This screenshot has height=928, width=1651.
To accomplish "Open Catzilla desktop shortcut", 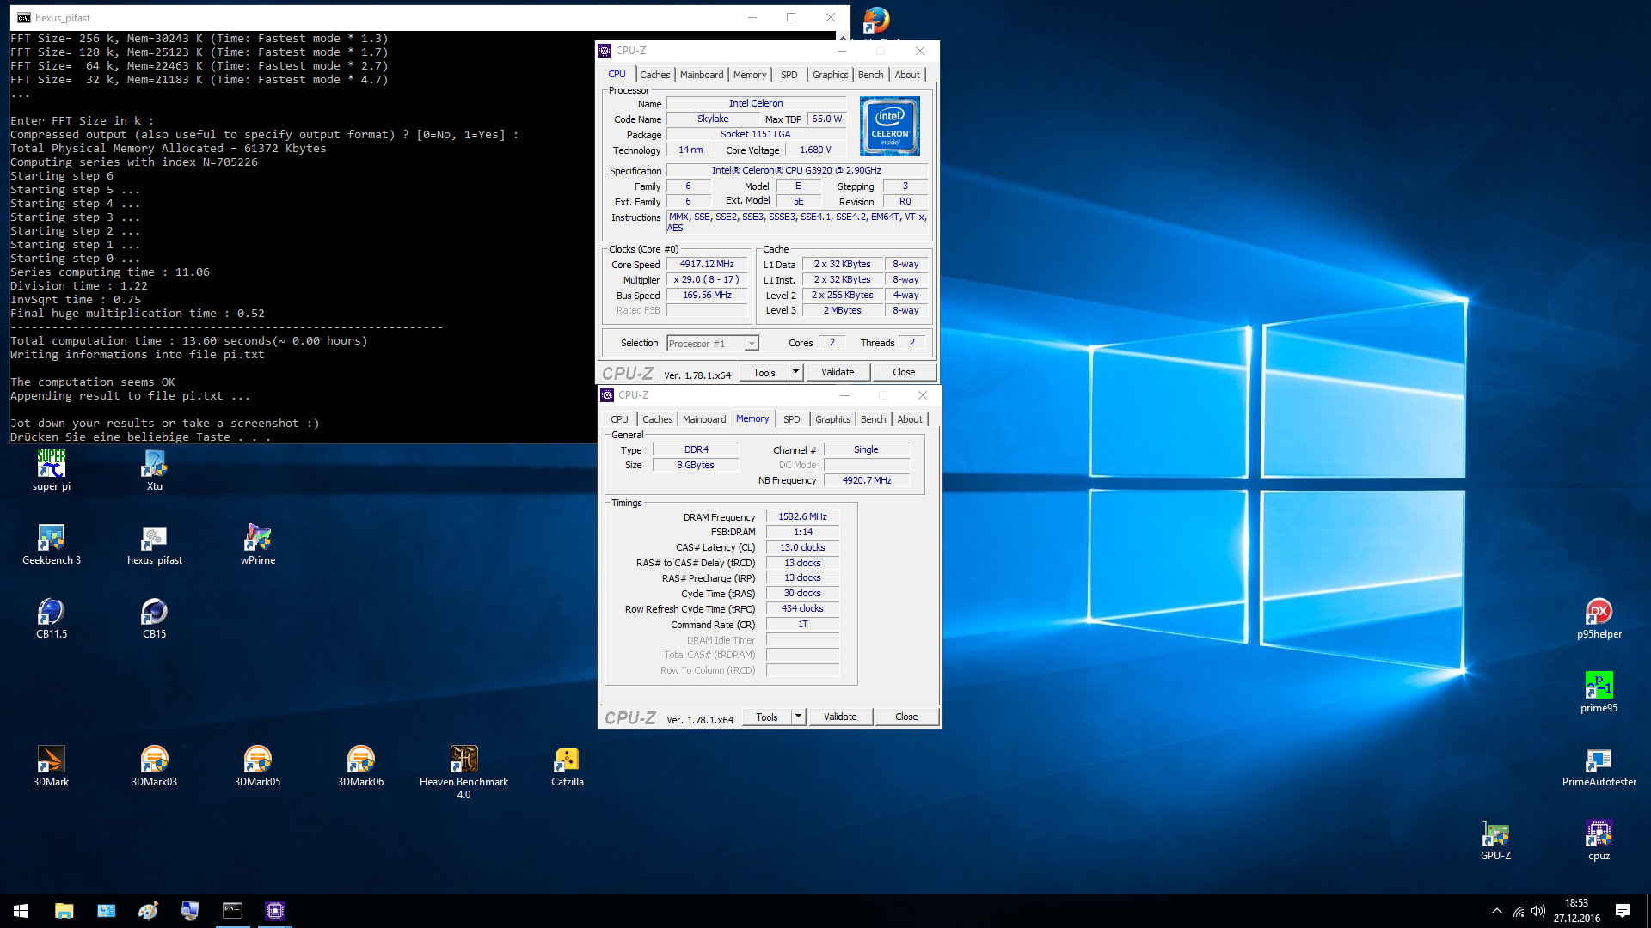I will point(568,766).
